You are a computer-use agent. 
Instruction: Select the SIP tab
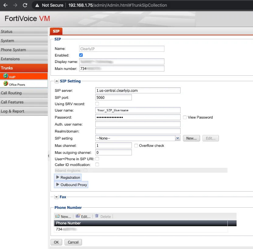coord(56,31)
